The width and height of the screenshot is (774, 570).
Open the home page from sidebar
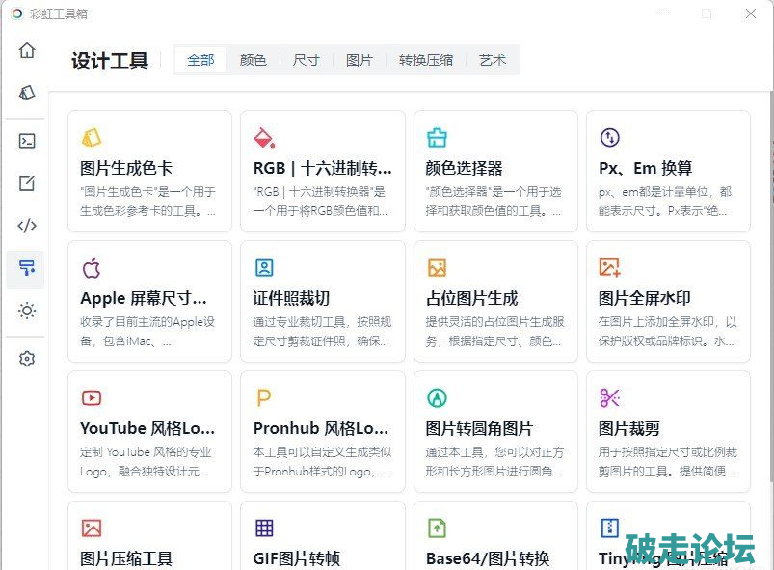(x=27, y=51)
